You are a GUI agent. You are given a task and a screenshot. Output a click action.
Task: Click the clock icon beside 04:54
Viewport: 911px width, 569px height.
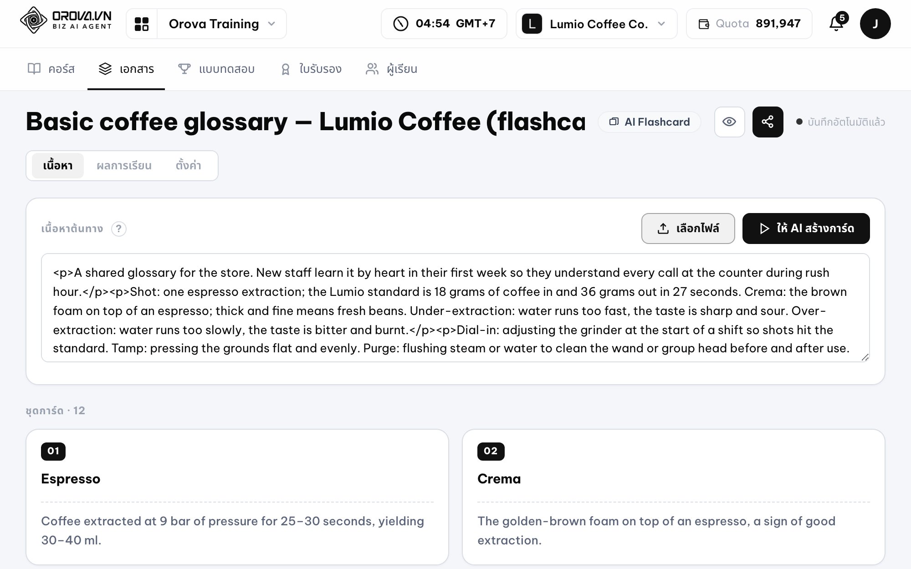click(x=401, y=24)
